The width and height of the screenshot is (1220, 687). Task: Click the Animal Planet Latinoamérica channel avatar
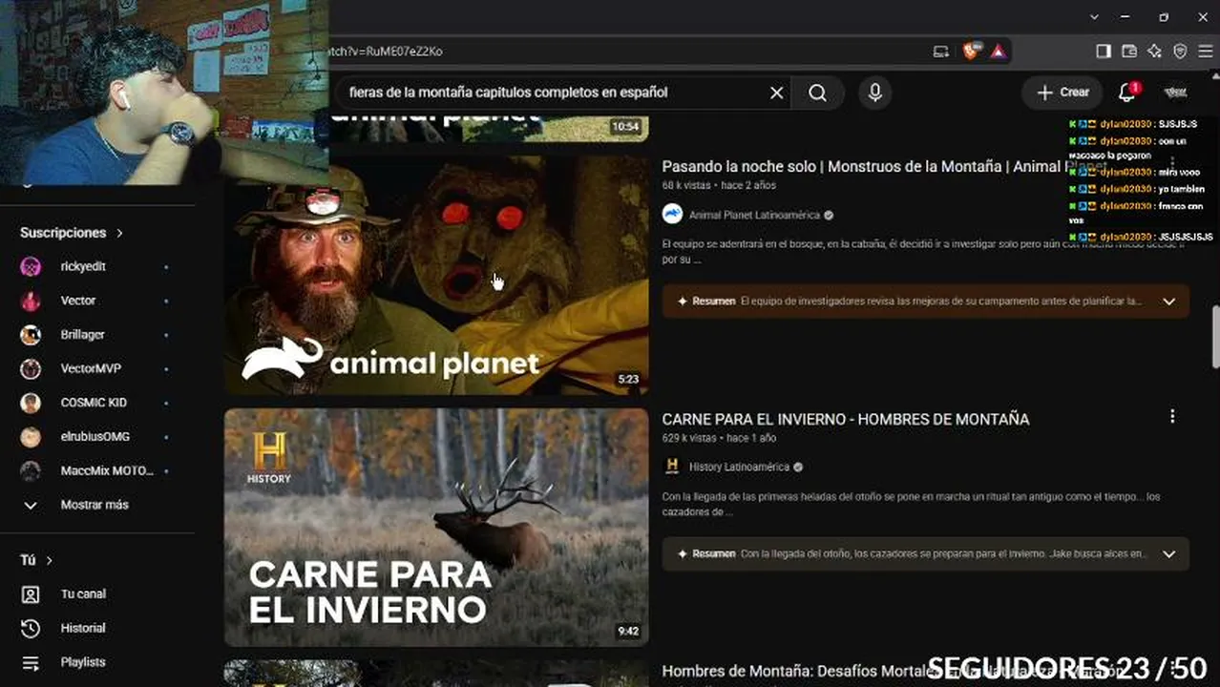pos(672,215)
